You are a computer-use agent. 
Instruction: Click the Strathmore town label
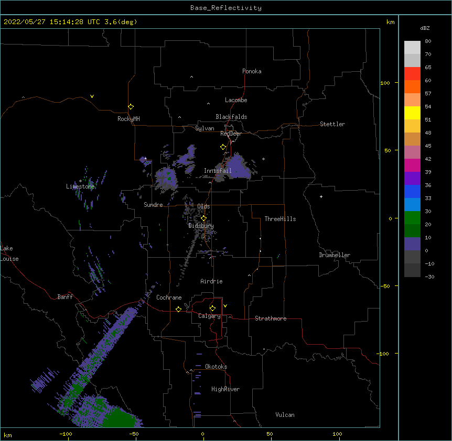pyautogui.click(x=271, y=318)
